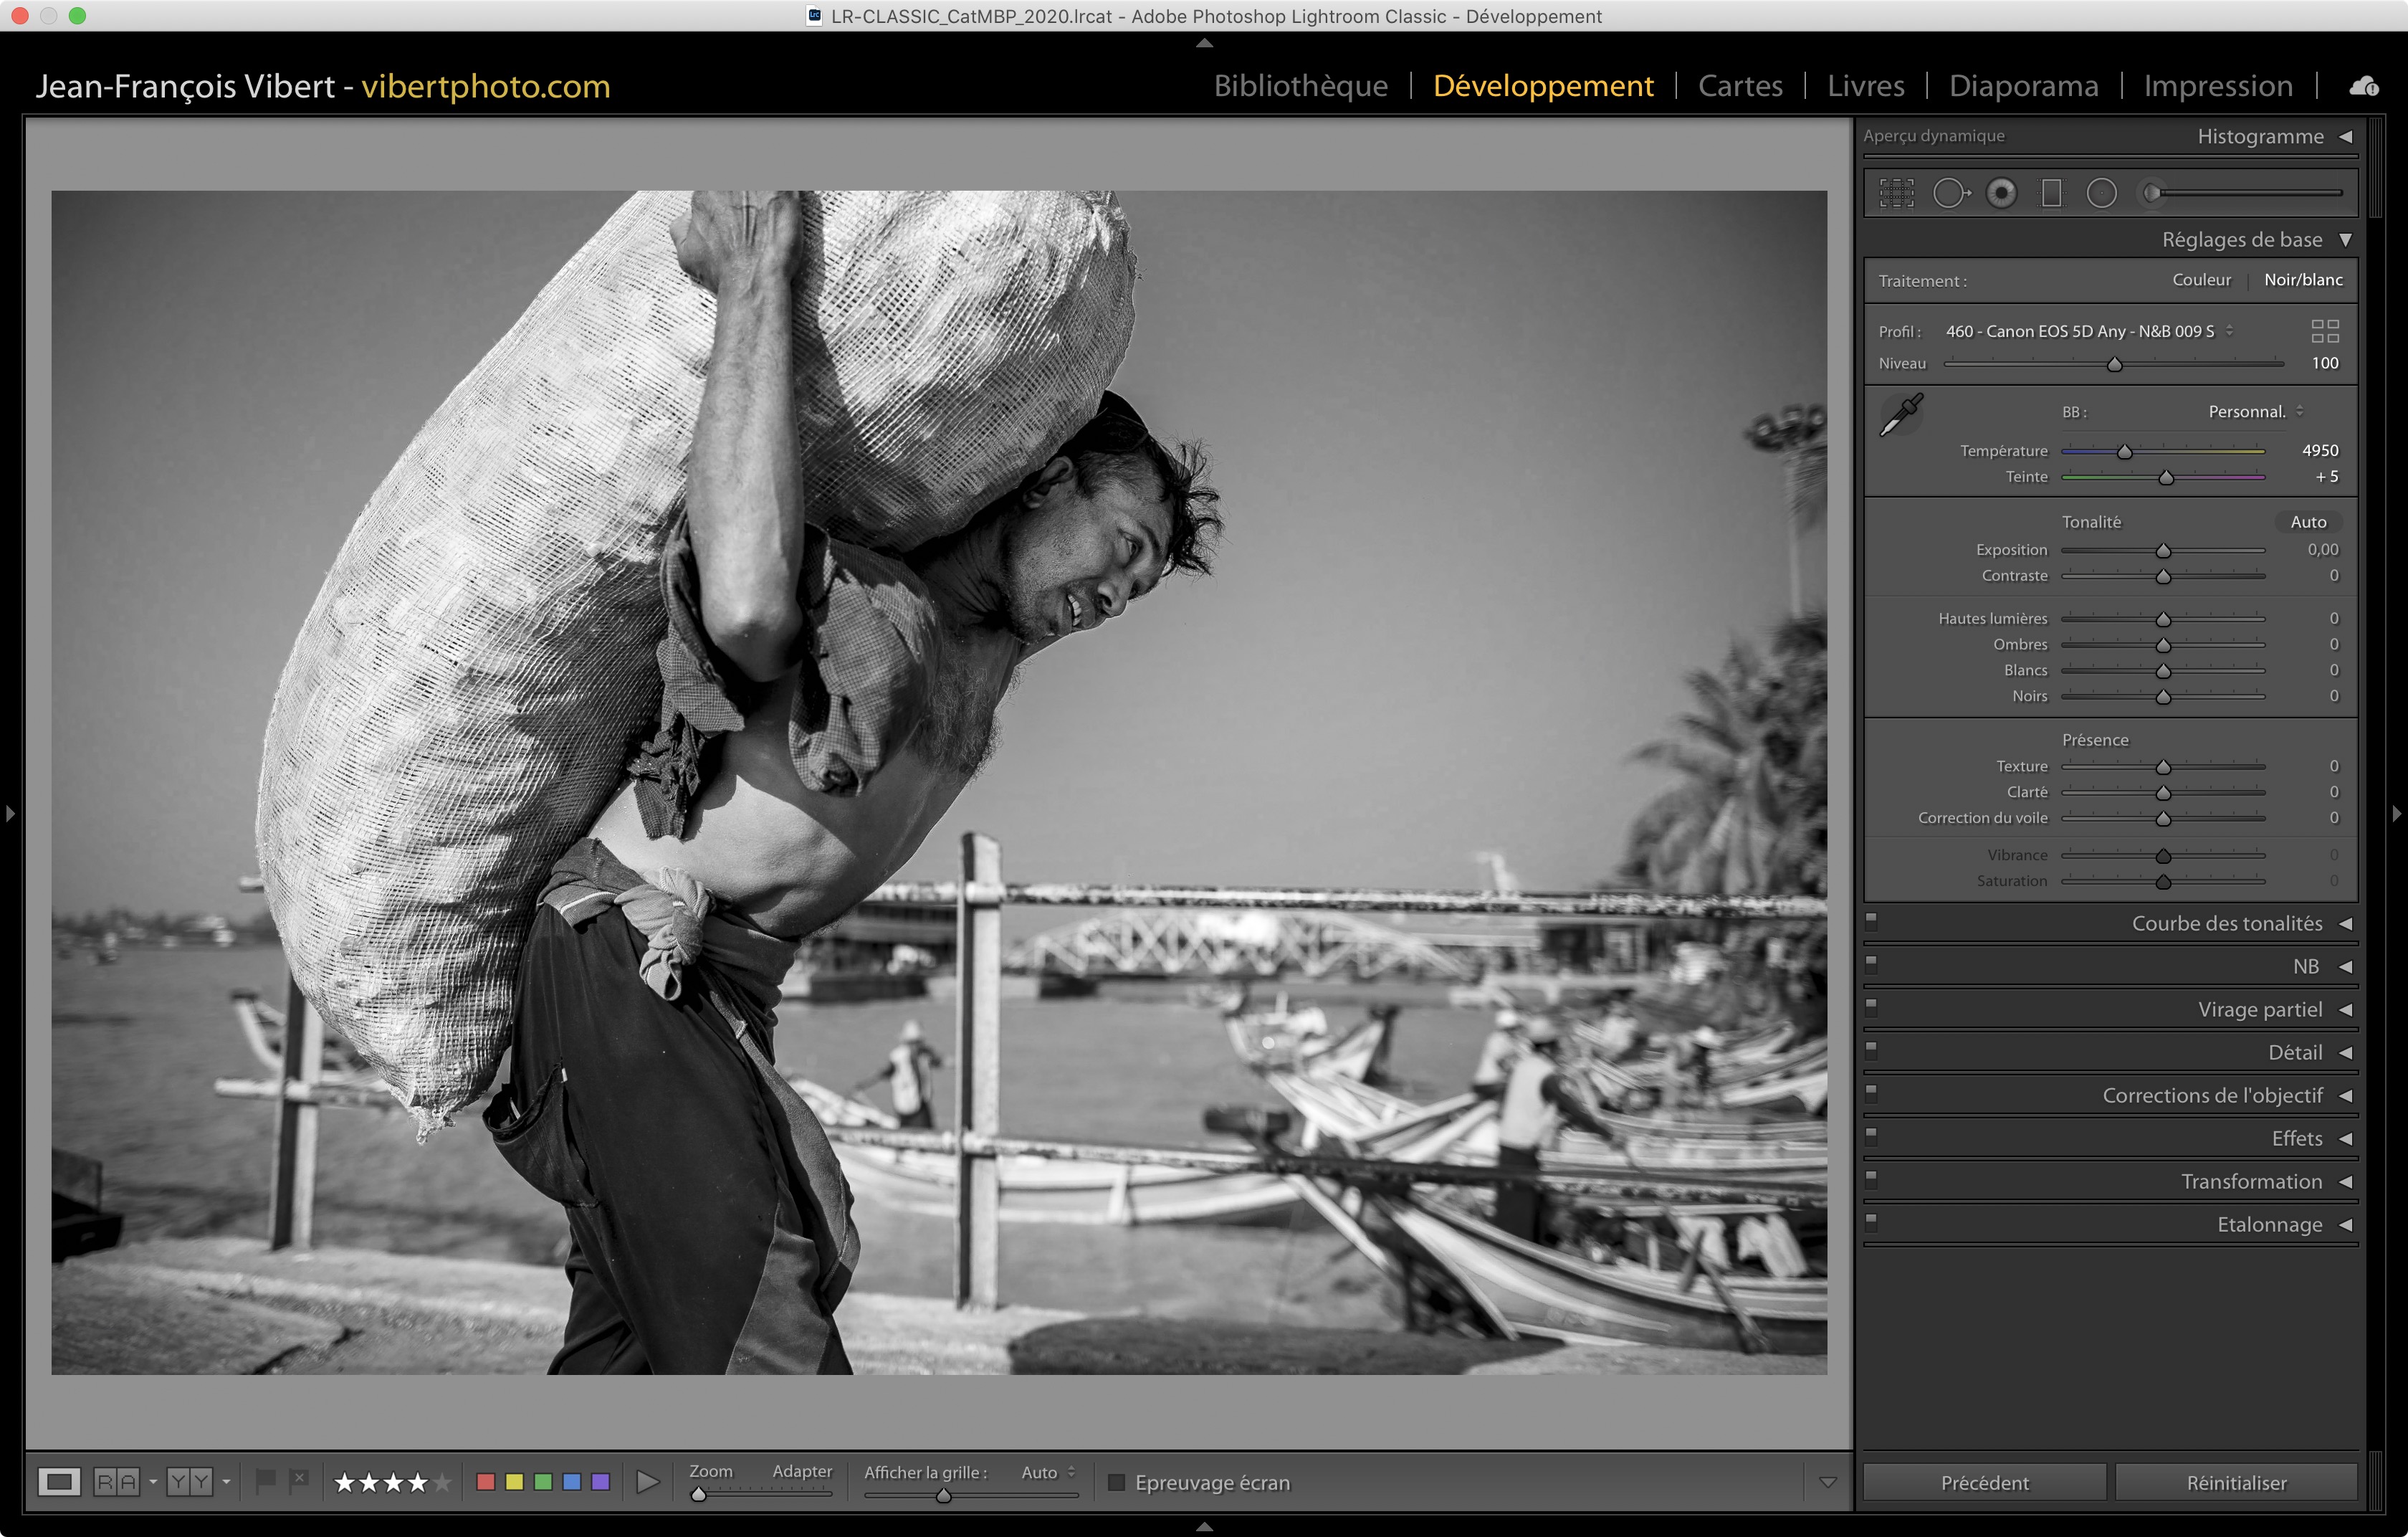Image resolution: width=2408 pixels, height=1537 pixels.
Task: Open the profile browser grid icon
Action: [x=2325, y=331]
